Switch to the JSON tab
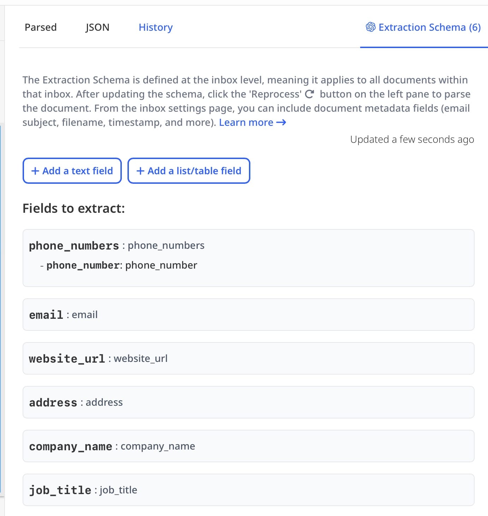 (97, 27)
